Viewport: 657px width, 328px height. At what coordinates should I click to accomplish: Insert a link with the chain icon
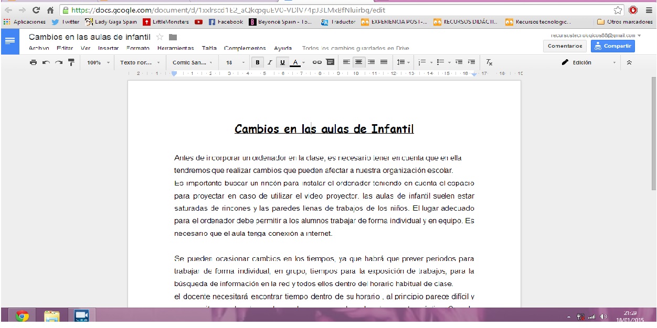(317, 62)
